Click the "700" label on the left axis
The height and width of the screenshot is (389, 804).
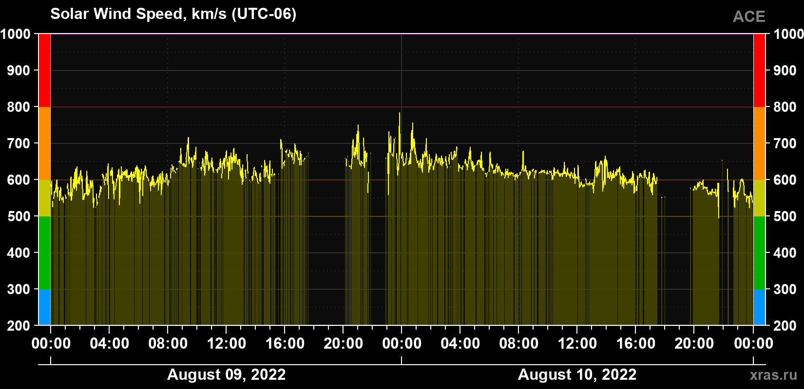19,143
